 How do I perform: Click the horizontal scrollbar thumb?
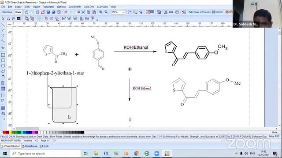point(27,129)
